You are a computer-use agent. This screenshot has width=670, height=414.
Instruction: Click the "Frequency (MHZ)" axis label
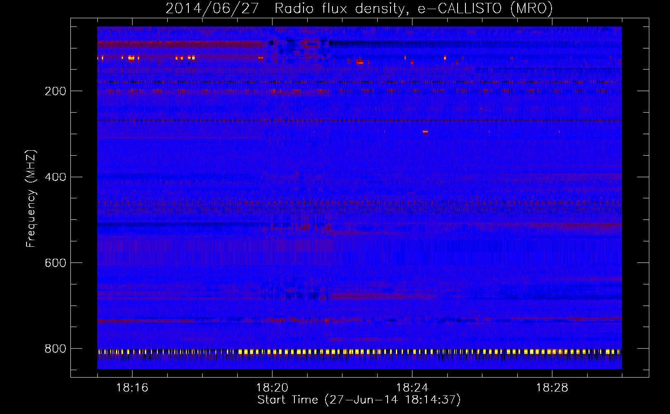coord(31,199)
